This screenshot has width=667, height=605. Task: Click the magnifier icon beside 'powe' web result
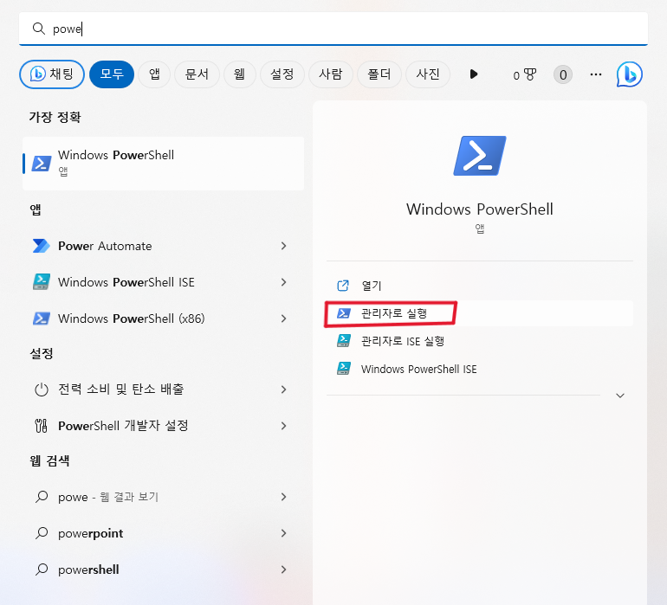pyautogui.click(x=42, y=497)
